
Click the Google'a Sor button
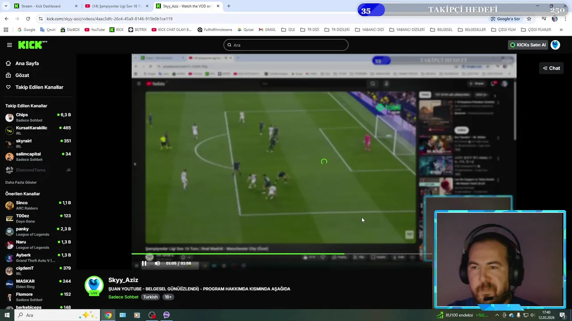[505, 19]
